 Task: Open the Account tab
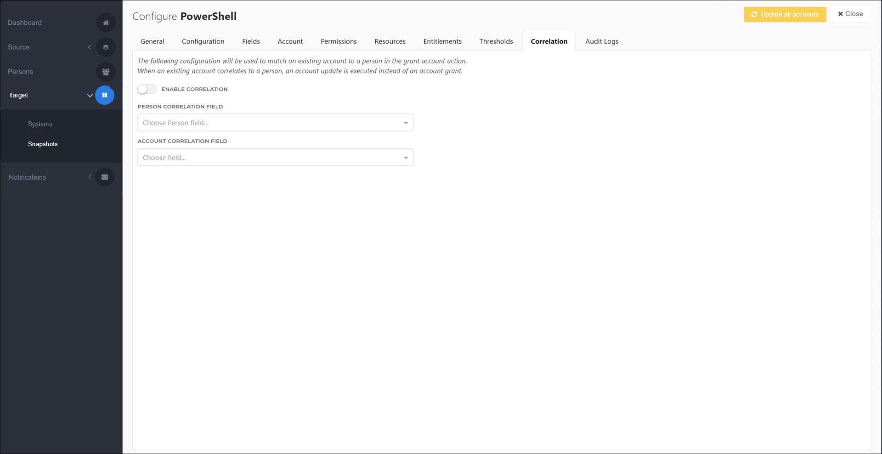[290, 41]
